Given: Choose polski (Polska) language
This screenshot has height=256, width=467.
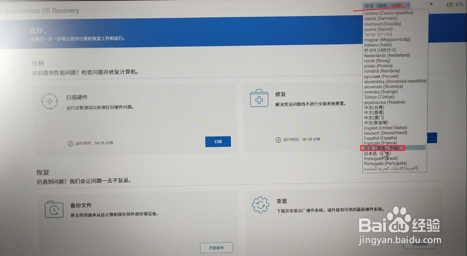Looking at the screenshot, I should [378, 66].
